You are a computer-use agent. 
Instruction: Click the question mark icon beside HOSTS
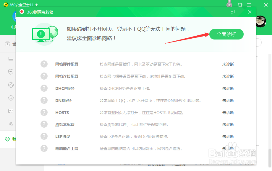click(x=44, y=112)
